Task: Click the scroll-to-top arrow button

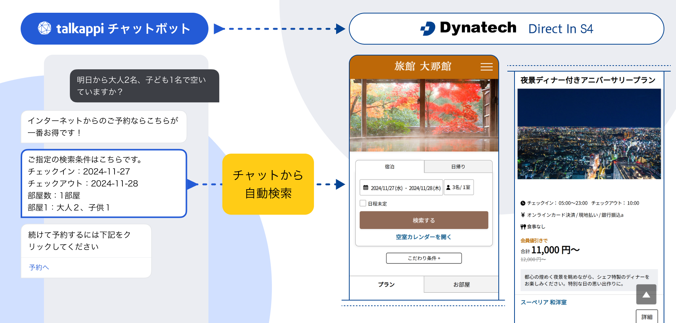Action: [646, 295]
